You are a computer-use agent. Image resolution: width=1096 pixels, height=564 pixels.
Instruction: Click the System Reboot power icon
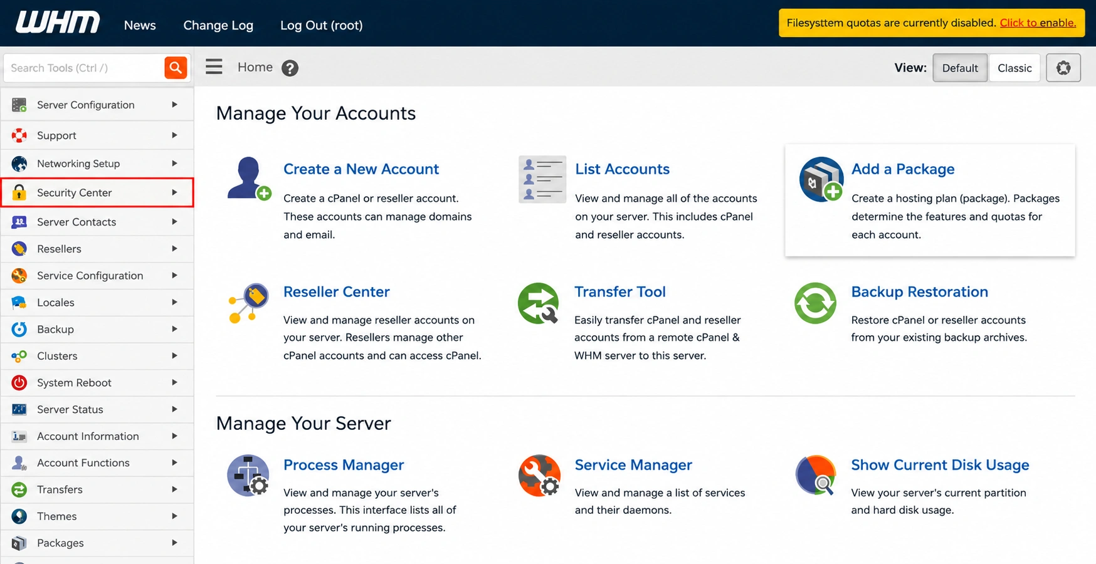[19, 382]
